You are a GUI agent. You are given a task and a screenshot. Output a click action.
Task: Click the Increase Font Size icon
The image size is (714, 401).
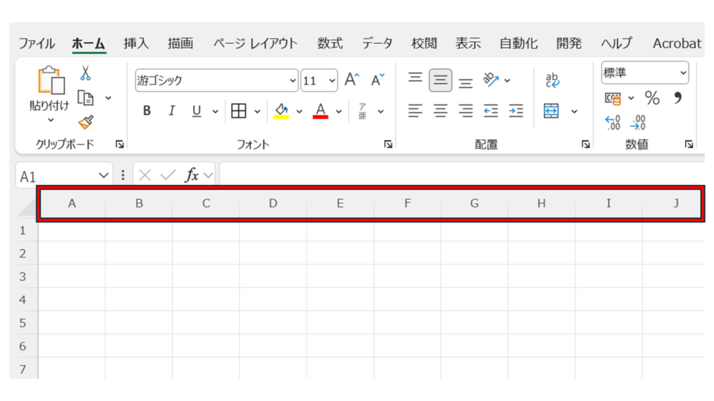pyautogui.click(x=352, y=80)
